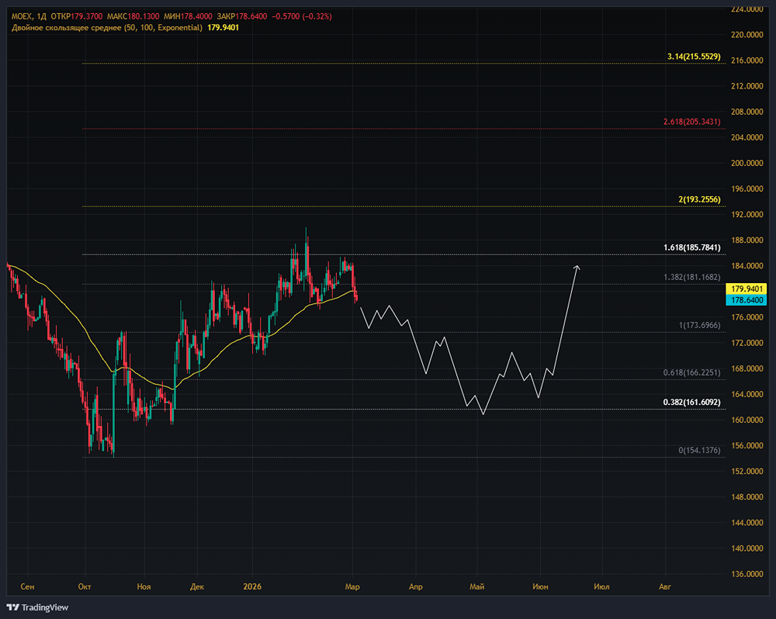Click the MOEX, 1Д symbol title
776x619 pixels.
(x=29, y=16)
